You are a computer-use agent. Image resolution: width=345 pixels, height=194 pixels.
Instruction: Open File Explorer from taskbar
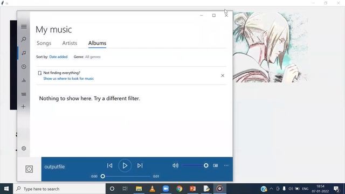pyautogui.click(x=139, y=189)
